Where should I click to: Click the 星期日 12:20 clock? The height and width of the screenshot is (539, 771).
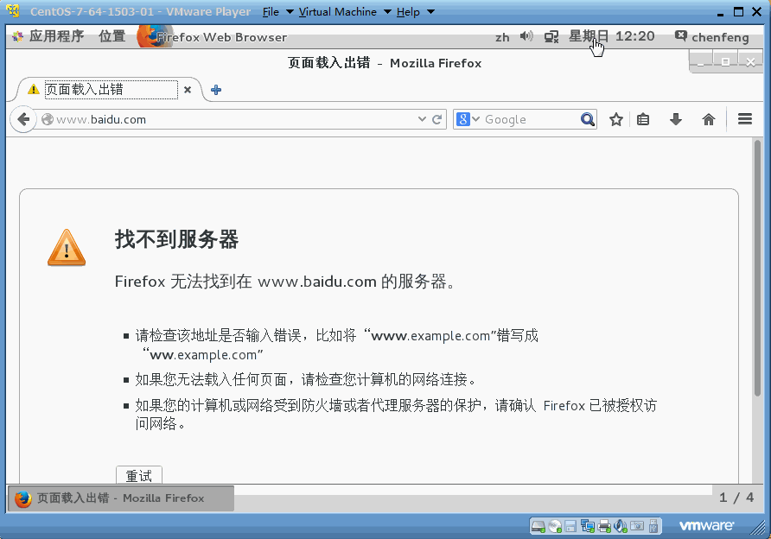pyautogui.click(x=612, y=36)
